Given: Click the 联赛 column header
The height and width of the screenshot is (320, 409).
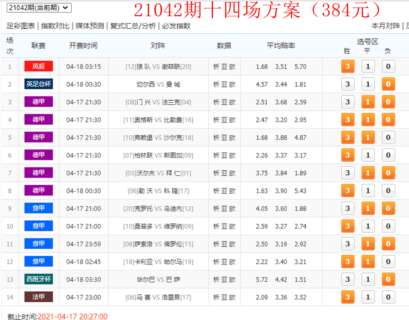Looking at the screenshot, I should [39, 46].
